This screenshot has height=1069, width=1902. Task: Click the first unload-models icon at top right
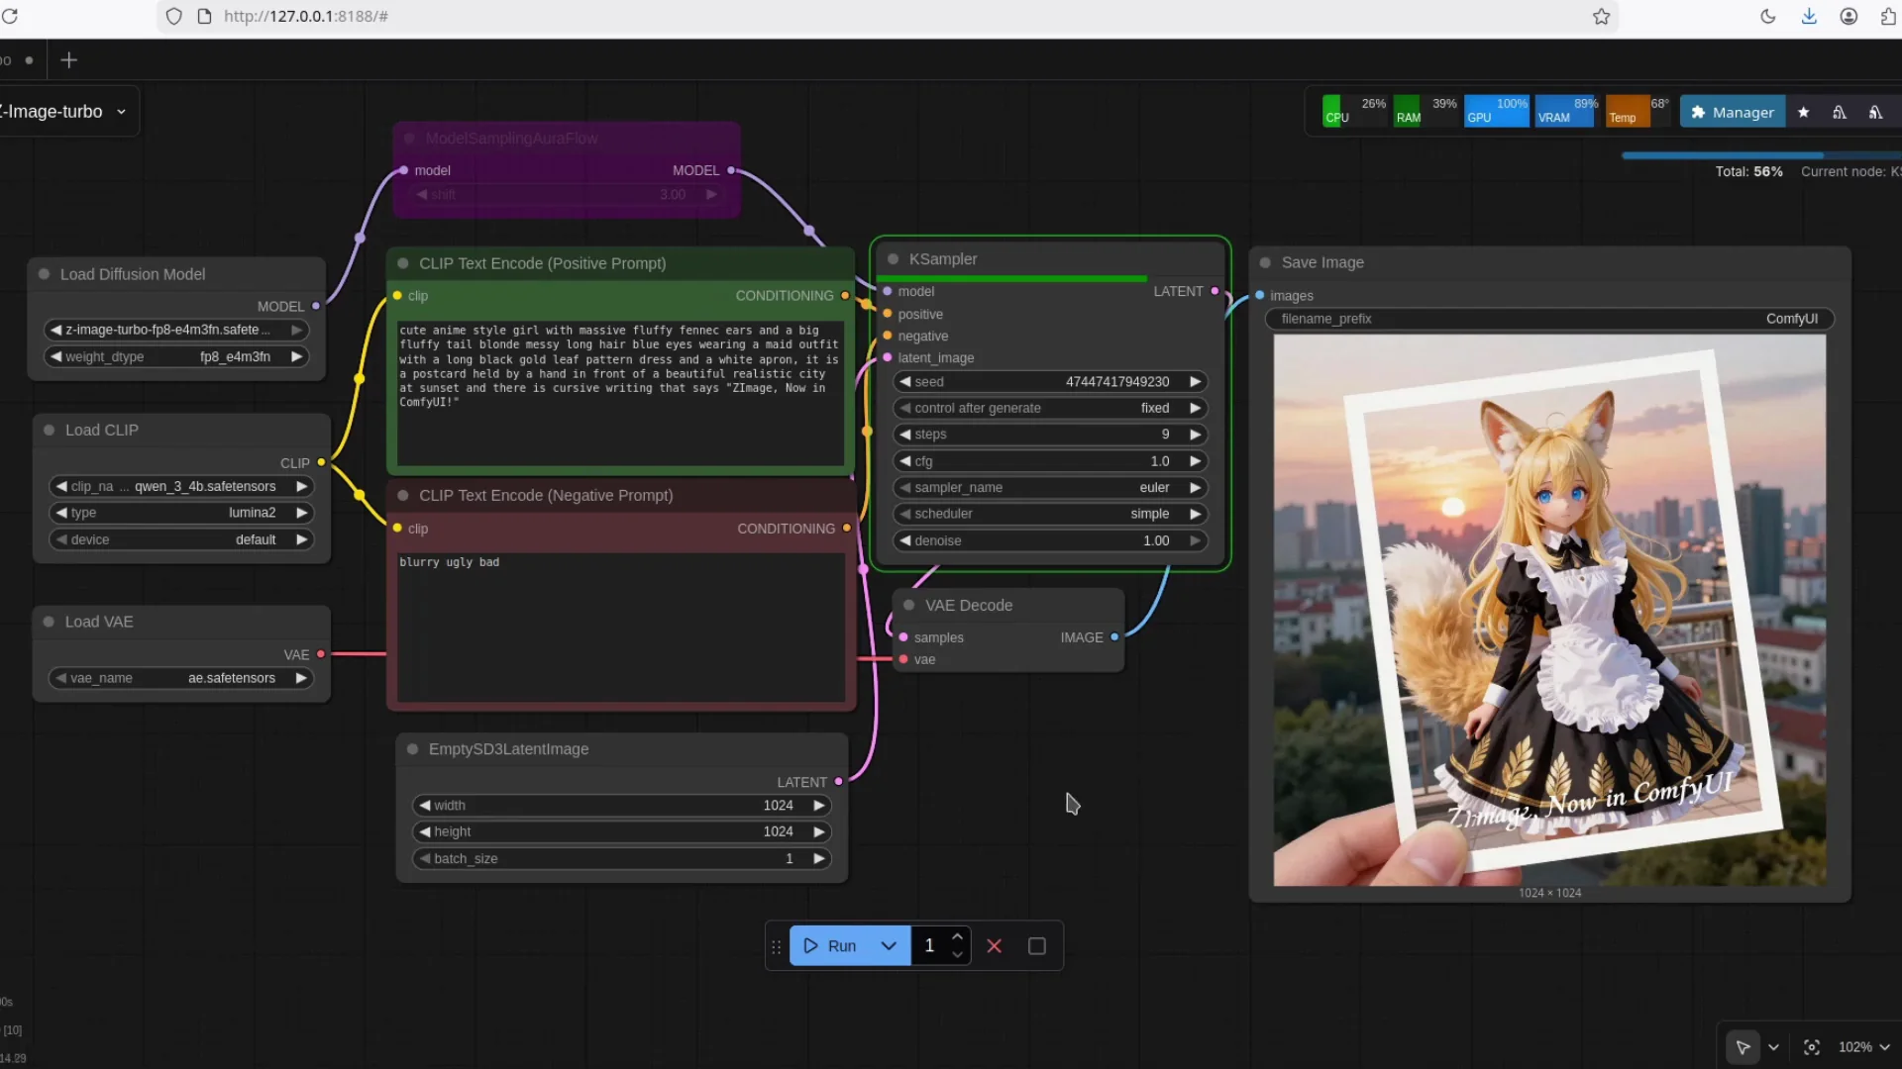pyautogui.click(x=1839, y=111)
